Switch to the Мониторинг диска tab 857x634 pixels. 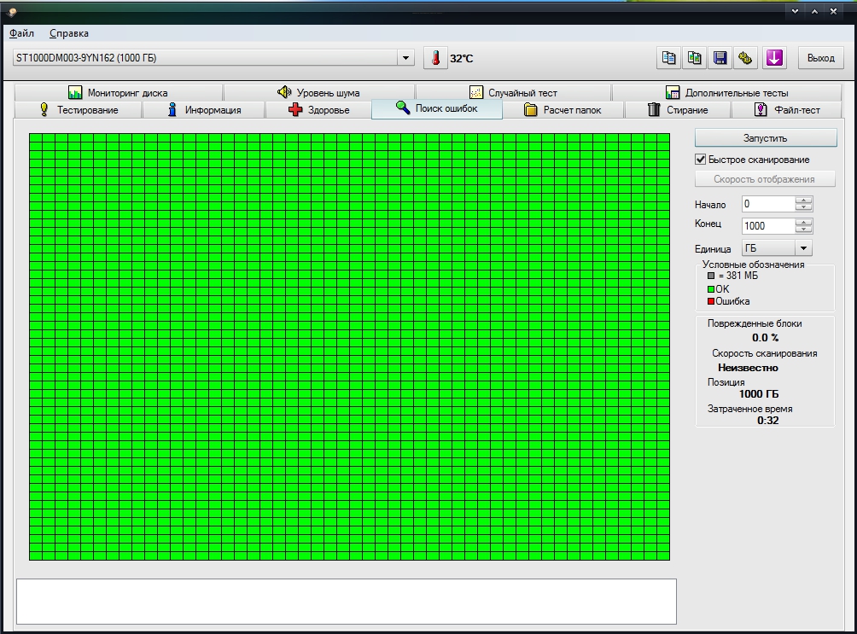[x=118, y=93]
